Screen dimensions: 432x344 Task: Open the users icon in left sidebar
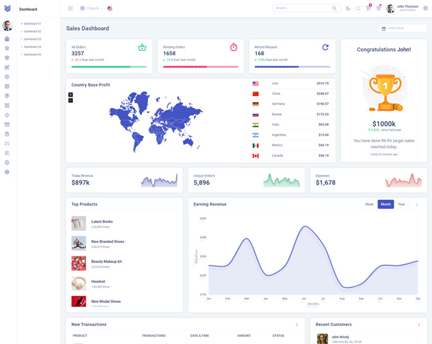tap(7, 153)
